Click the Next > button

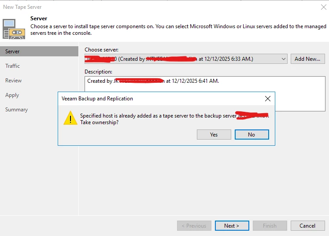coord(232,226)
